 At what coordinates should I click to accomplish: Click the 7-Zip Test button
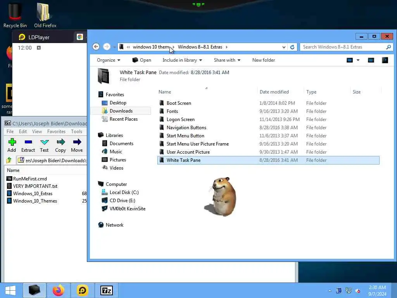click(44, 145)
